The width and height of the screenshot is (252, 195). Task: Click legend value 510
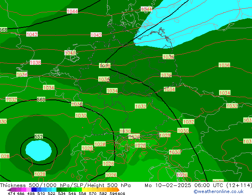click(41, 193)
